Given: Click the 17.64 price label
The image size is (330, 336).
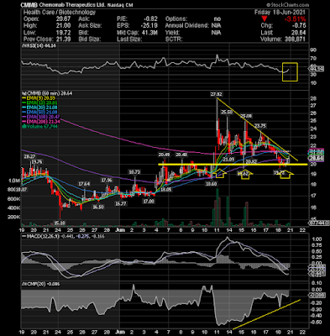Looking at the screenshot, I should coord(84,184).
